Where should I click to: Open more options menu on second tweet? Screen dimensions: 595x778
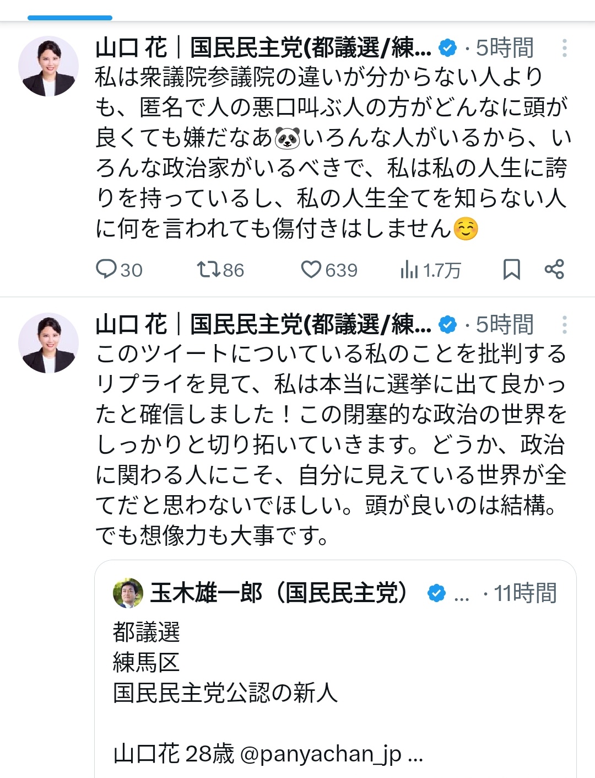tap(564, 325)
